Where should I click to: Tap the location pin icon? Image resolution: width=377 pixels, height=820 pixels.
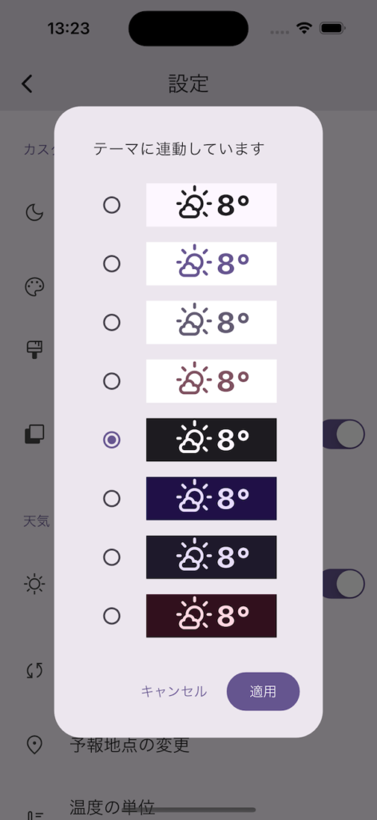34,744
